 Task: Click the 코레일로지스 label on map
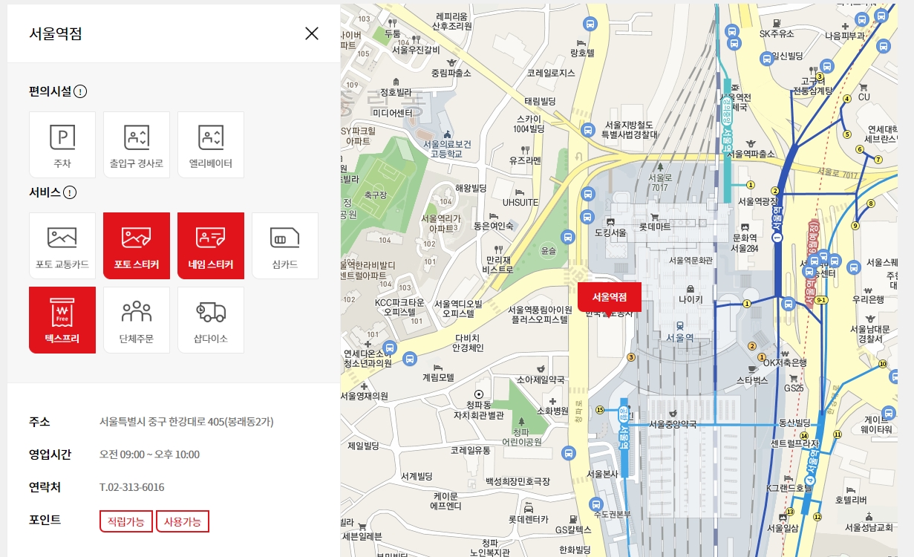click(x=551, y=74)
